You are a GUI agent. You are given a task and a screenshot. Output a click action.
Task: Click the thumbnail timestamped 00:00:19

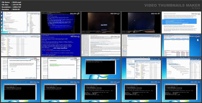pos(20,22)
